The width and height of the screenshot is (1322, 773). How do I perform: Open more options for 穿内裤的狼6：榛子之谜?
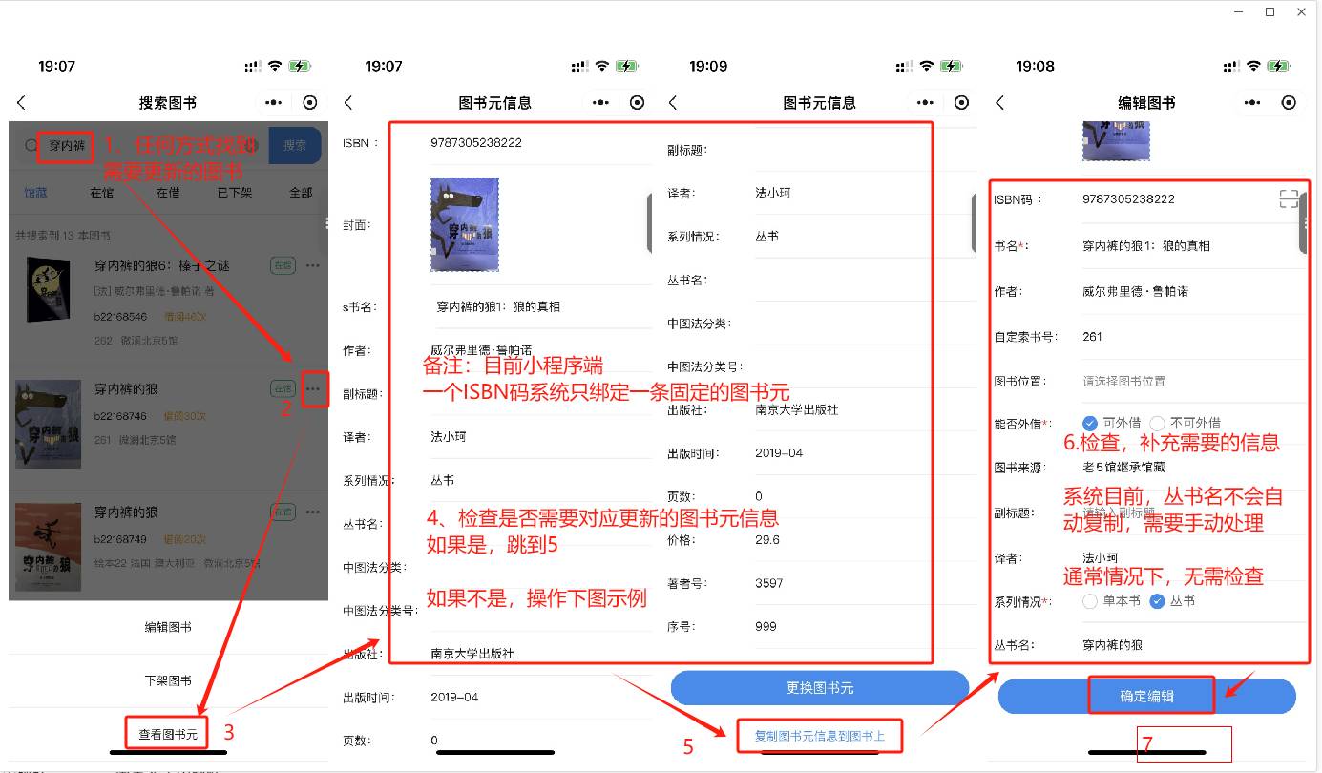pyautogui.click(x=313, y=265)
